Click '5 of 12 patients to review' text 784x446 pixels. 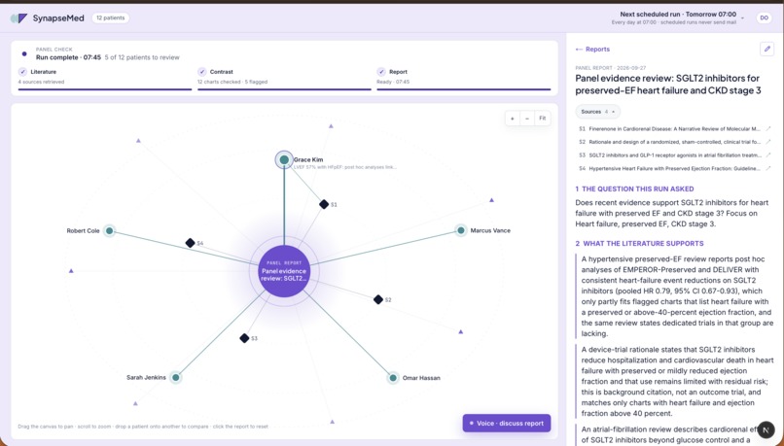(142, 57)
